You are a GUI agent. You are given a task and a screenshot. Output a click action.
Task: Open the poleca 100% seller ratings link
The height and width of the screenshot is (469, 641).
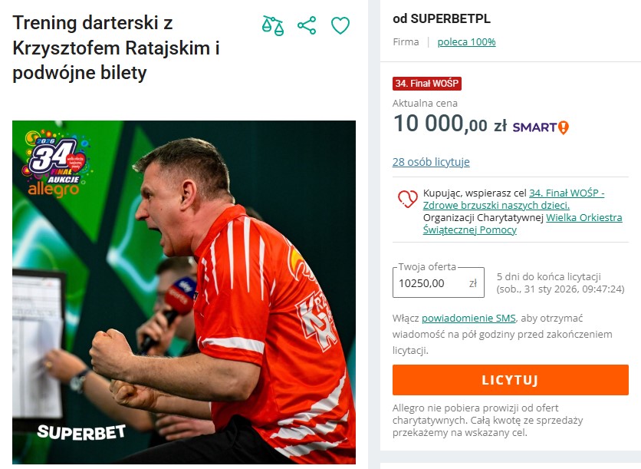(466, 41)
